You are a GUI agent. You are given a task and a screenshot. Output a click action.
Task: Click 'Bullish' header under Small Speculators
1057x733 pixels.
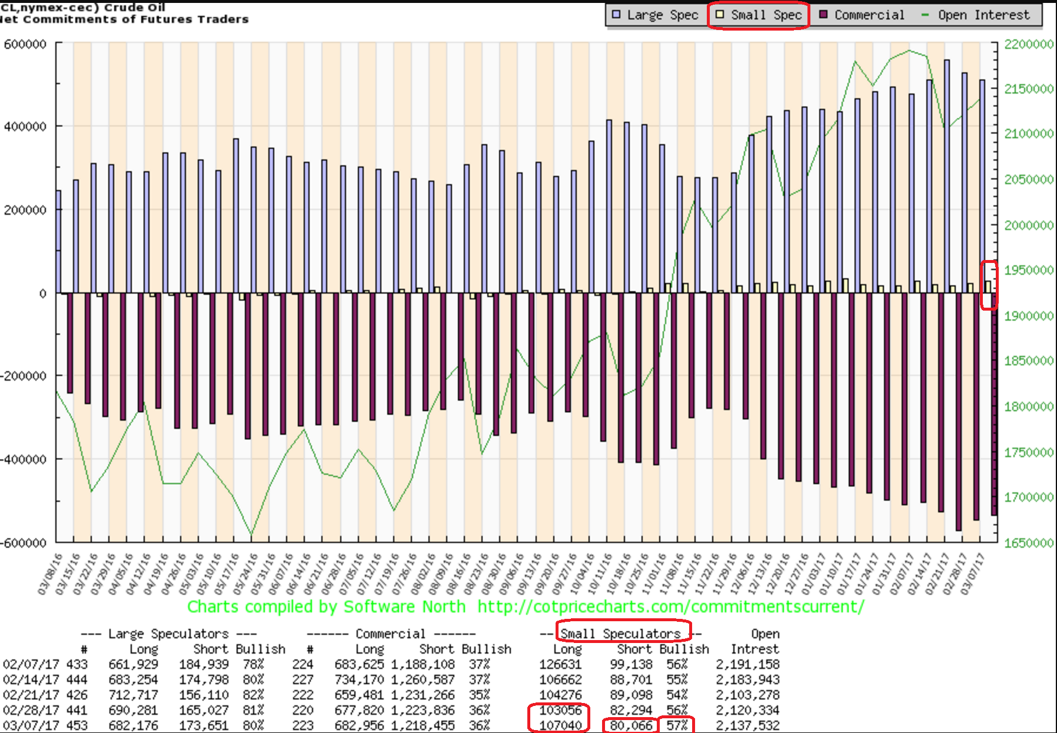pos(684,649)
